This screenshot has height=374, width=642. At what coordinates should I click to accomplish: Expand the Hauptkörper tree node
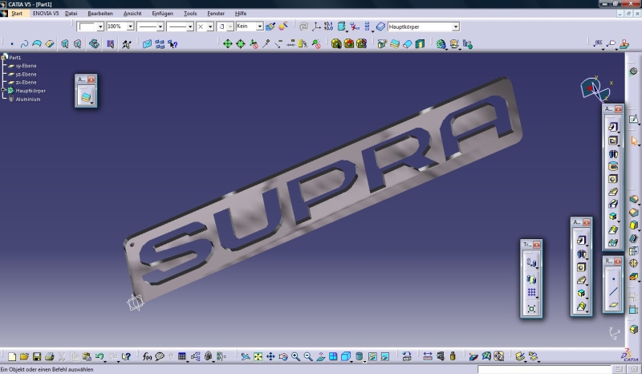[x=3, y=91]
